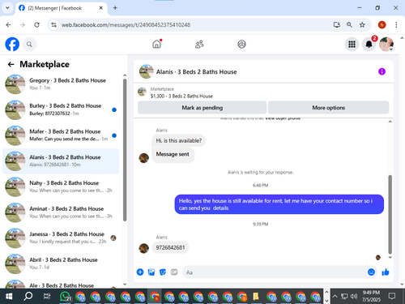Open the Facebook search magnifier
The image size is (405, 304).
point(29,45)
